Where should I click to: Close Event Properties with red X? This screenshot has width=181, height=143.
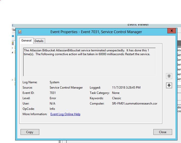[172, 31]
